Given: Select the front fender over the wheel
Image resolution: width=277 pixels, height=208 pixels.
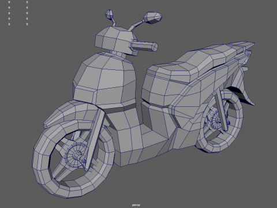Looking at the screenshot, I should [x=71, y=112].
